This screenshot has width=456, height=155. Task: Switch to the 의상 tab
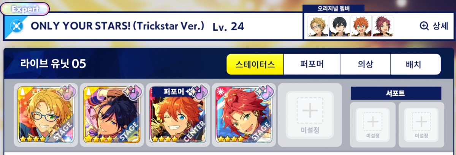coord(365,64)
